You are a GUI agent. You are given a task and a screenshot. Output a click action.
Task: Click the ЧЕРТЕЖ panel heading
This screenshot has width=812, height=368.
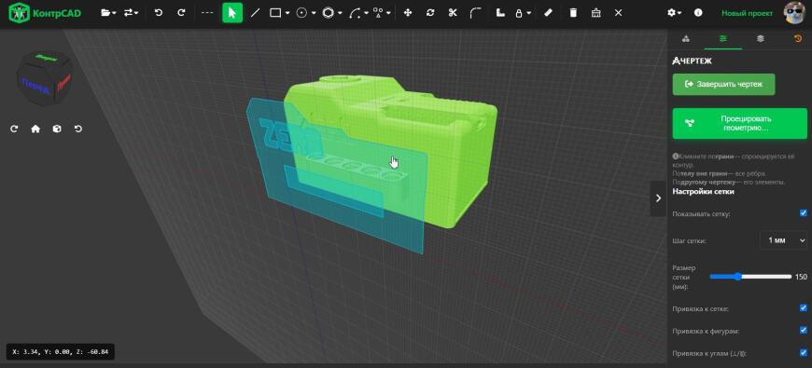point(692,61)
